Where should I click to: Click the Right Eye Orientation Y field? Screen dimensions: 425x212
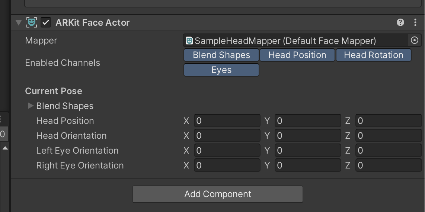pyautogui.click(x=307, y=166)
